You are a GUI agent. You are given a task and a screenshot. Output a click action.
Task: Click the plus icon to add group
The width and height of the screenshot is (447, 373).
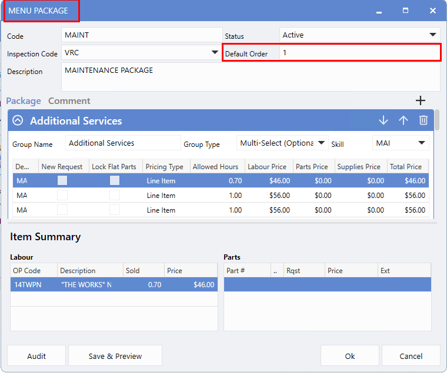click(420, 101)
